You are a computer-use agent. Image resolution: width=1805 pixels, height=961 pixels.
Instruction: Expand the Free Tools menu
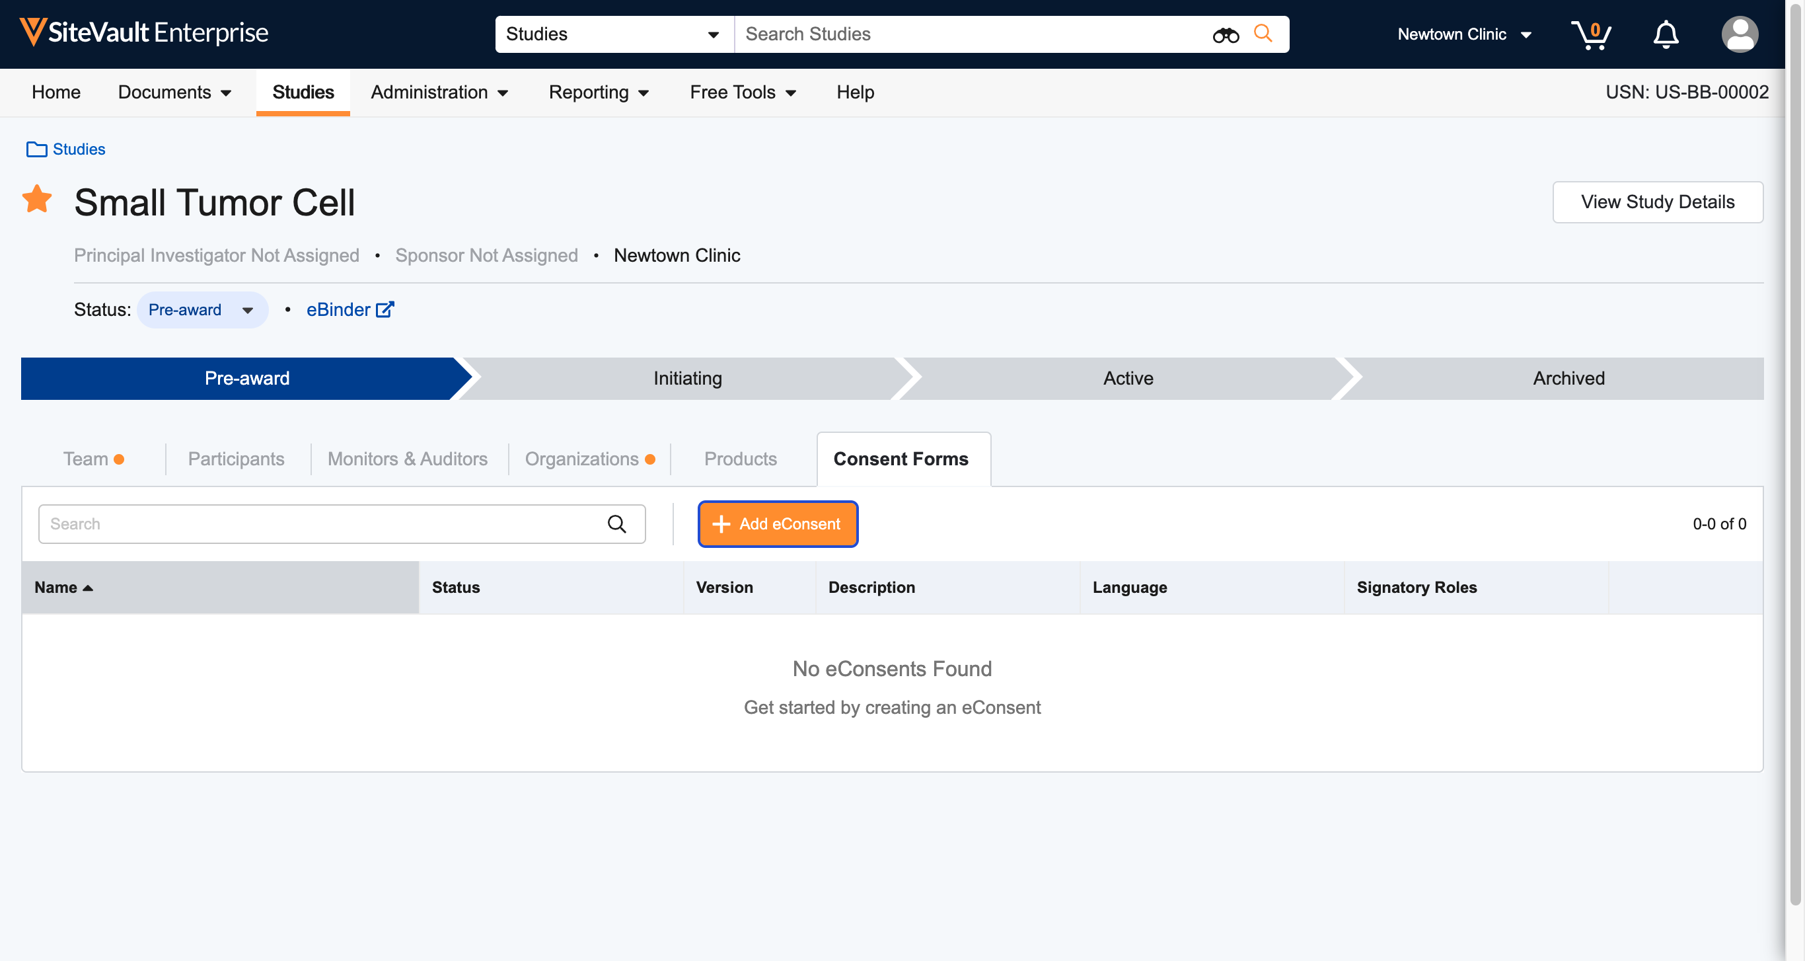coord(743,93)
